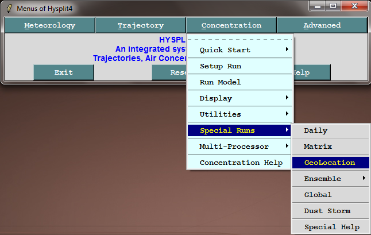Click the dashed tear-off line of Concentration menu
Viewport: 371px width, 235px height.
point(239,39)
